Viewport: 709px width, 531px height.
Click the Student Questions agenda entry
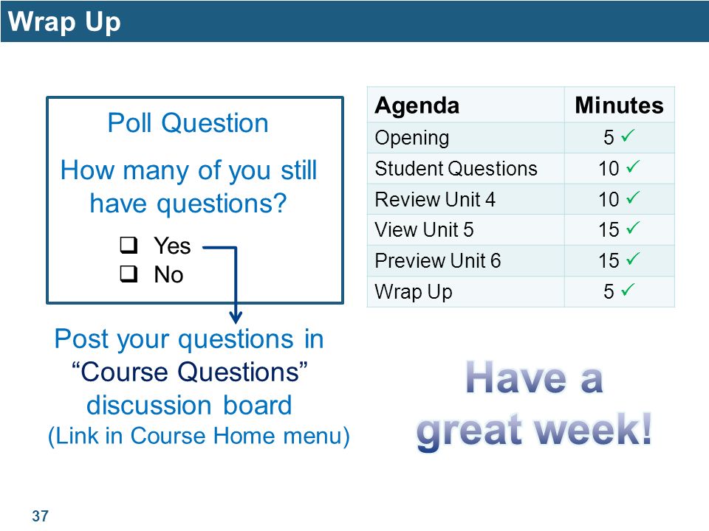click(x=456, y=168)
